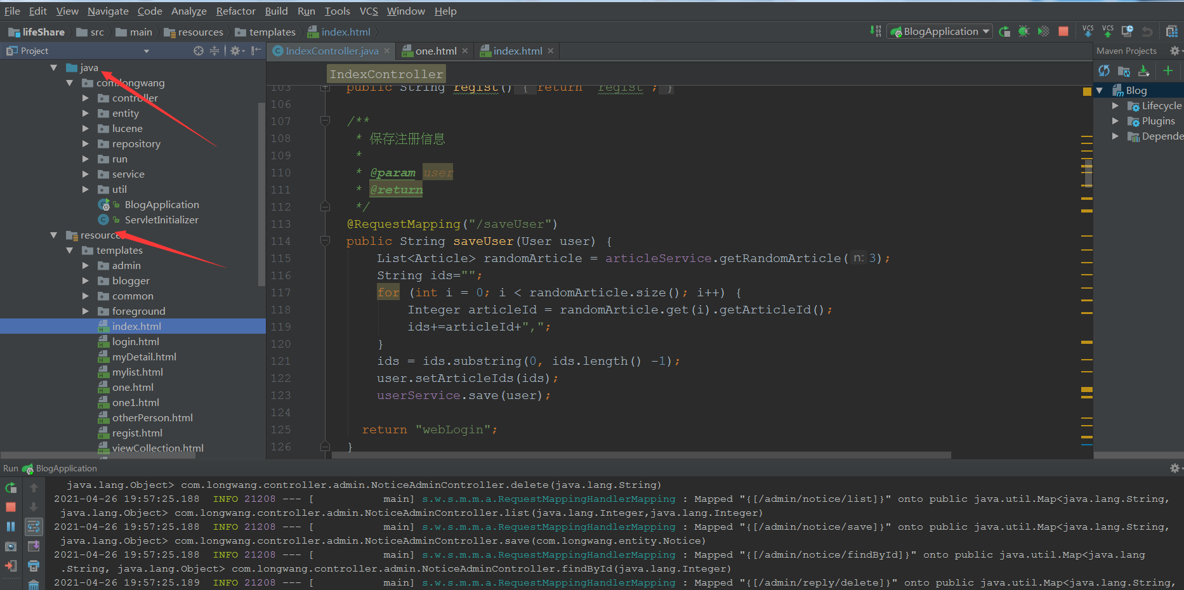Expand the Lifecycle node in Maven panel

pyautogui.click(x=1116, y=105)
